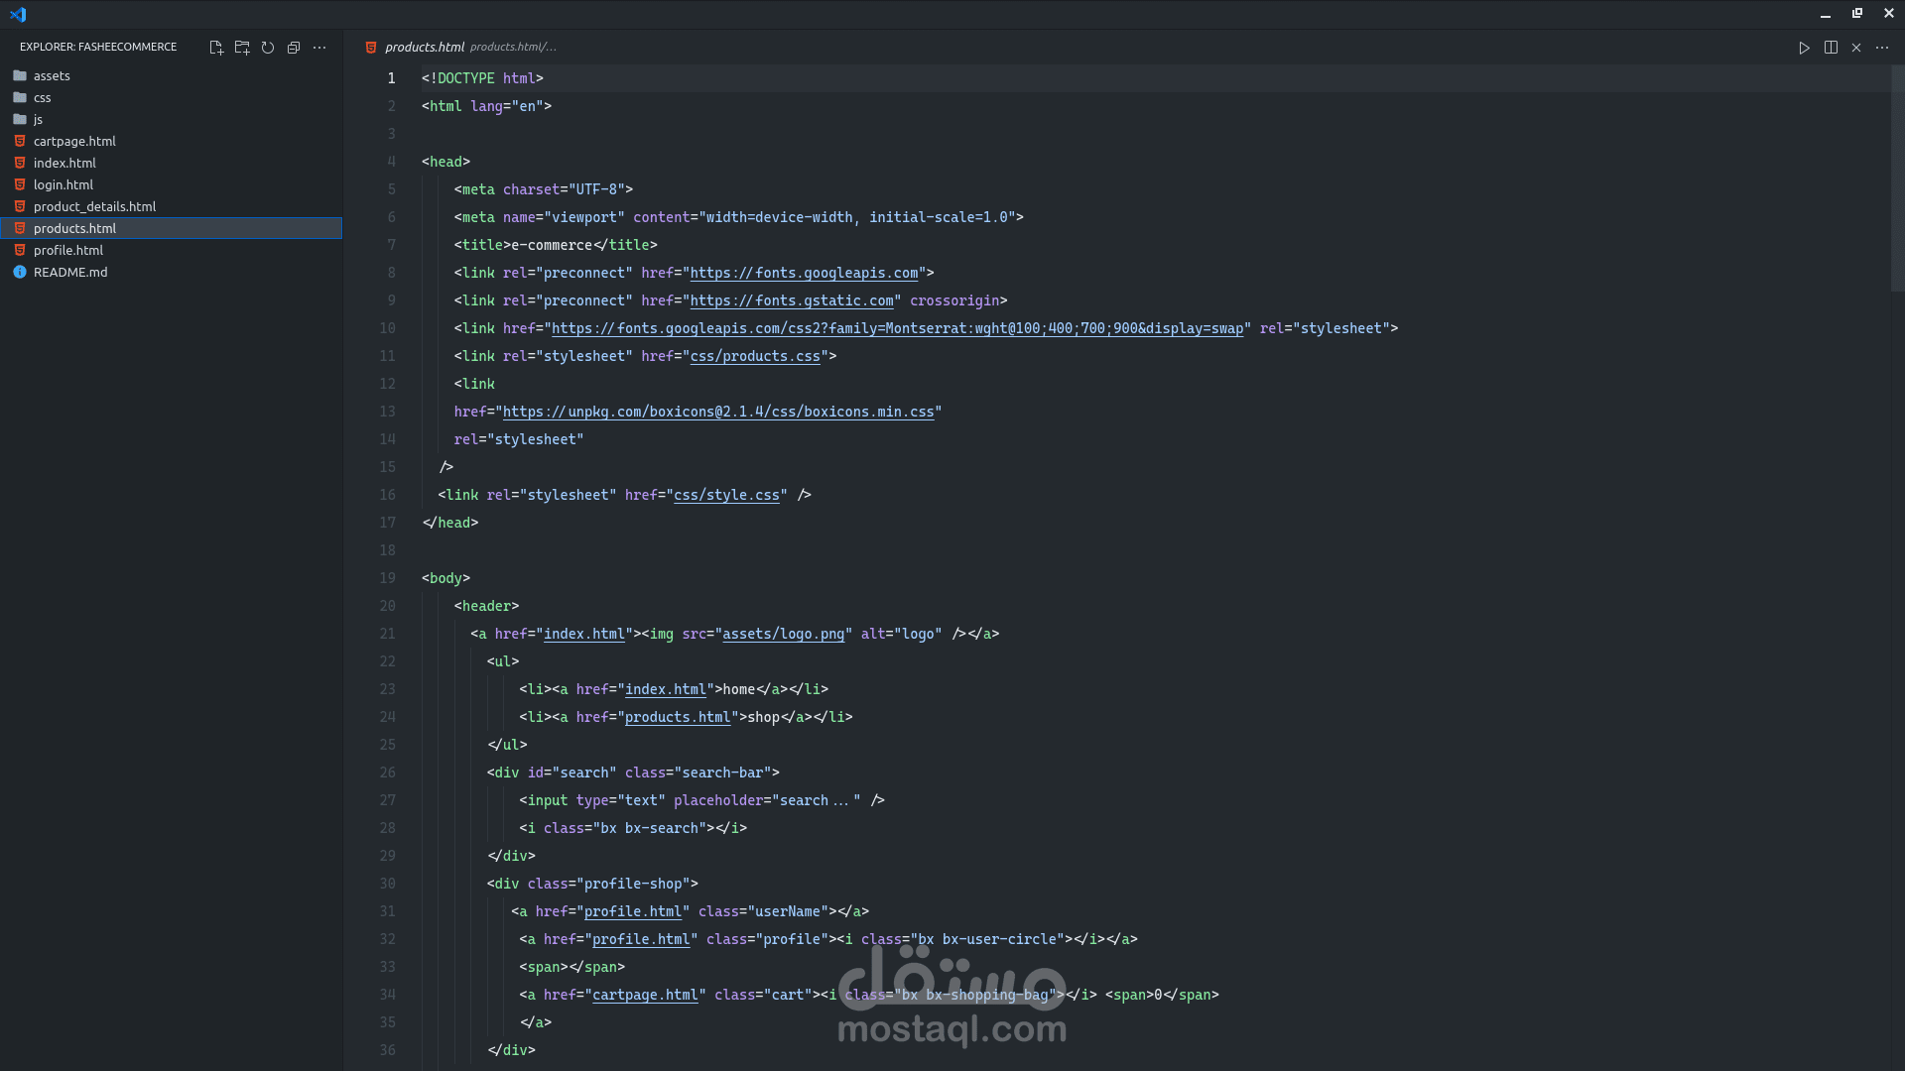
Task: Click the cartpage.html href link
Action: click(x=645, y=995)
